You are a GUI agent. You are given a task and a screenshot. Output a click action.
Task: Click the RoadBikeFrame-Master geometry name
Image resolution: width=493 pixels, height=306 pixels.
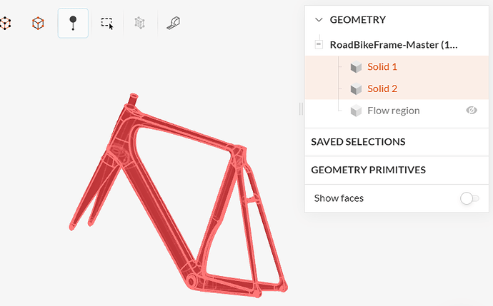pyautogui.click(x=394, y=45)
